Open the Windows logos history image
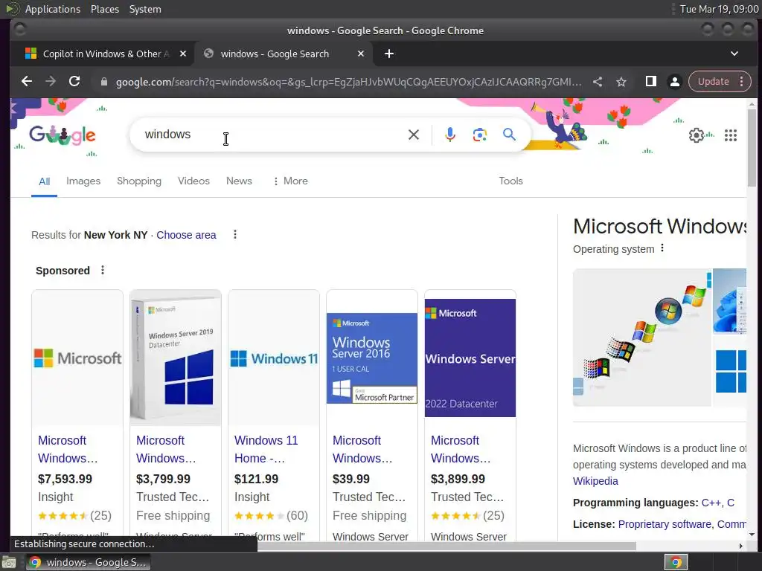 coord(642,337)
